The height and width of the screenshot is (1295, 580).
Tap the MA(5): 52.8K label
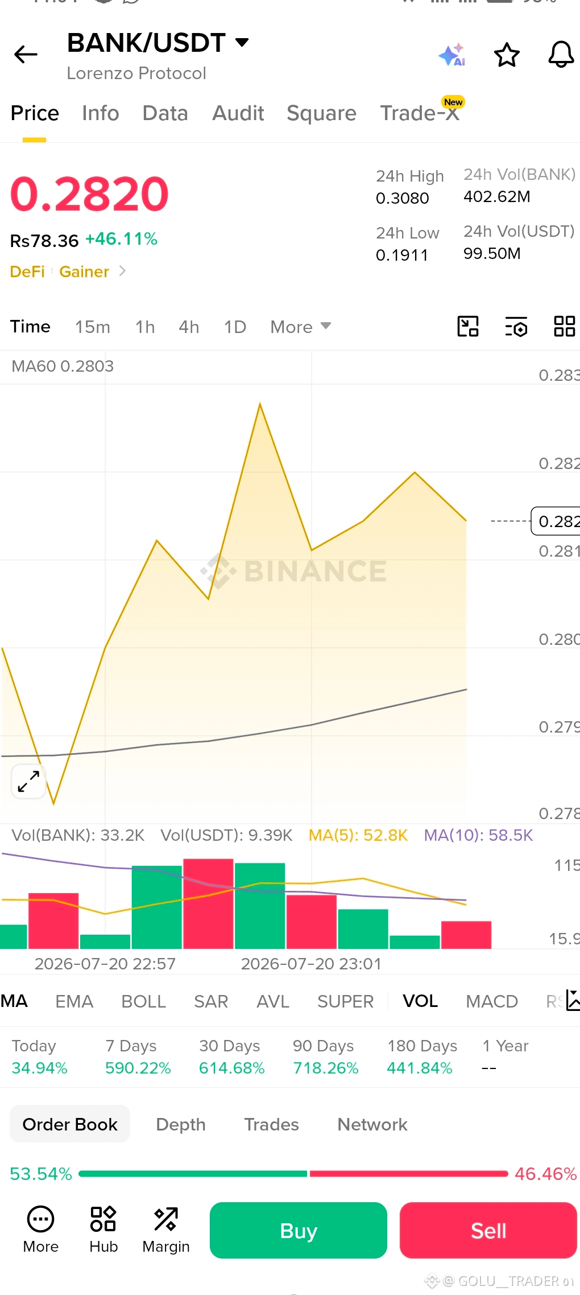[358, 835]
